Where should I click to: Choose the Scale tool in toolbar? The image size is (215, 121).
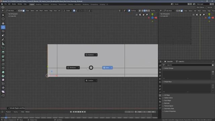pos(3,35)
